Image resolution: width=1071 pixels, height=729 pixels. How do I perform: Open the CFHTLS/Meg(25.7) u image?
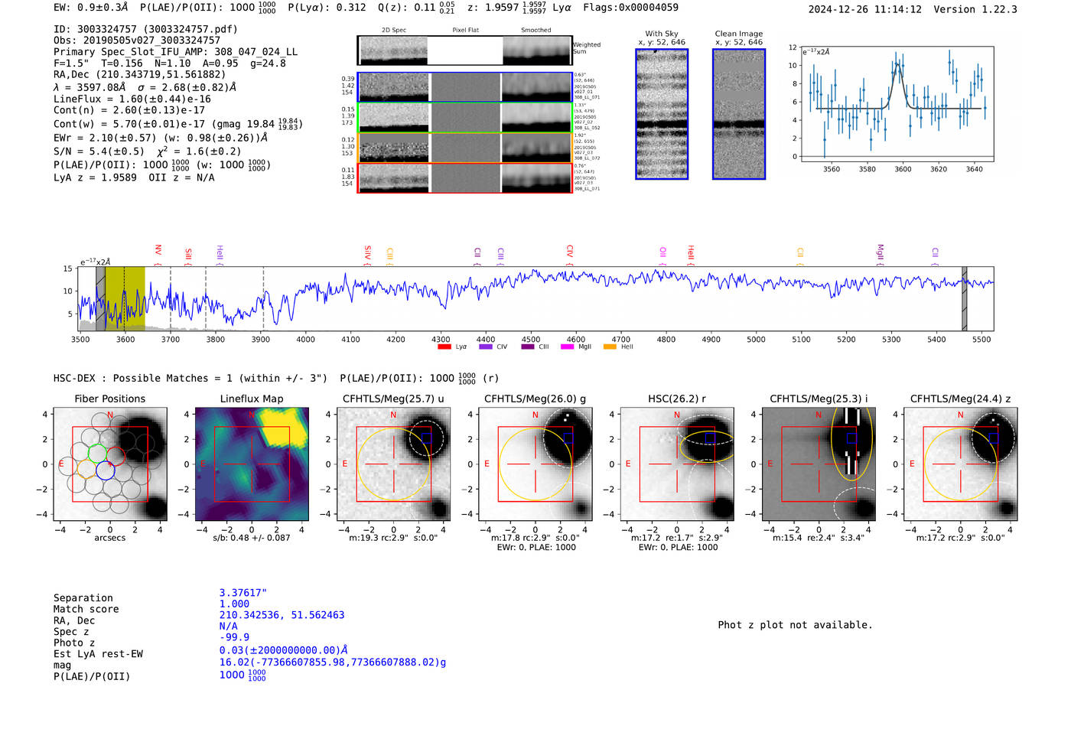[x=393, y=464]
